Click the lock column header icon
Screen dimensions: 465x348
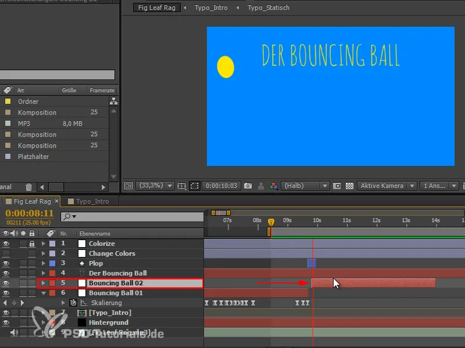[32, 233]
